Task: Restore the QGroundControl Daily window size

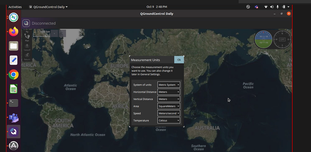Action: tap(282, 13)
